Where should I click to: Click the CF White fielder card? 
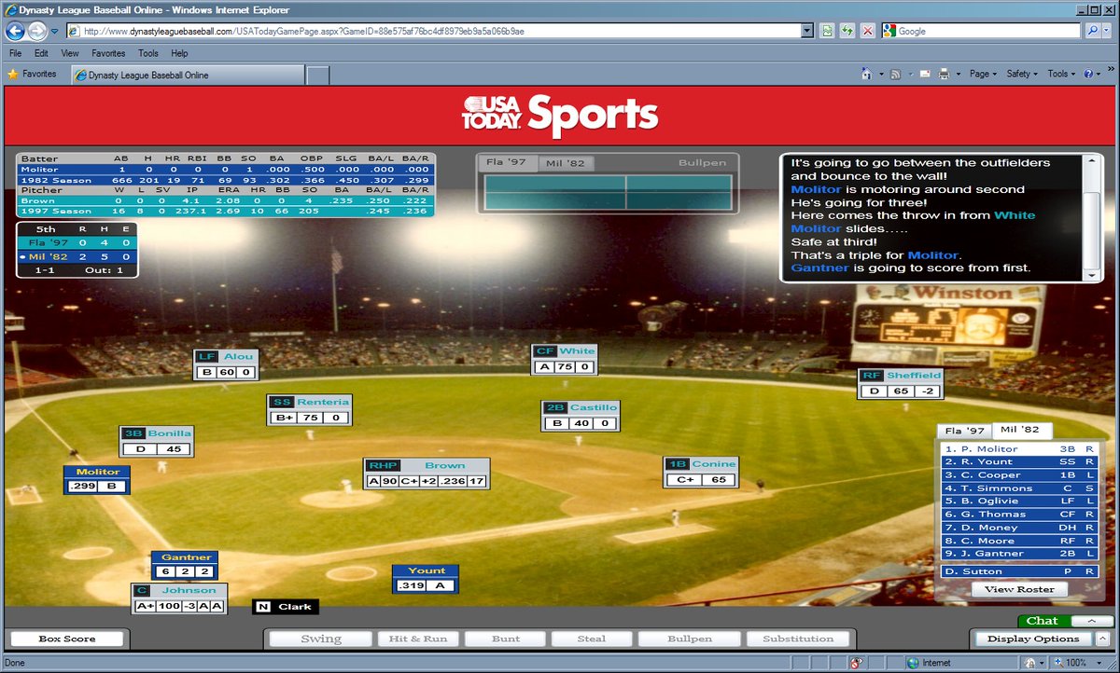tap(565, 359)
